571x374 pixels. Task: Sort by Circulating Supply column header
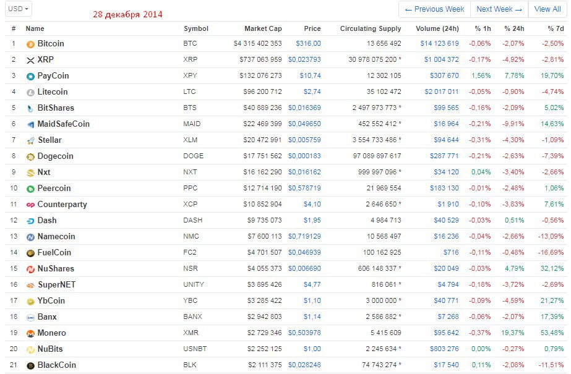[x=371, y=28]
